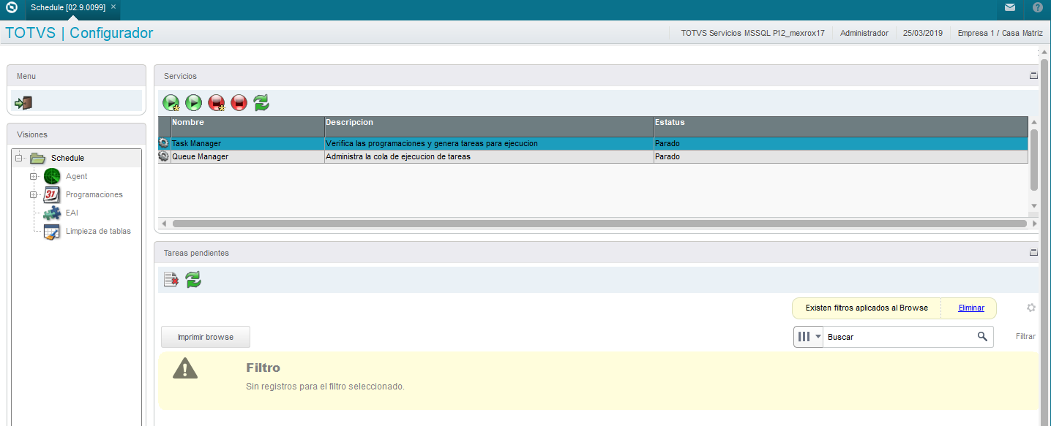This screenshot has width=1051, height=426.
Task: Sort by the Nombre column header
Action: pos(247,126)
